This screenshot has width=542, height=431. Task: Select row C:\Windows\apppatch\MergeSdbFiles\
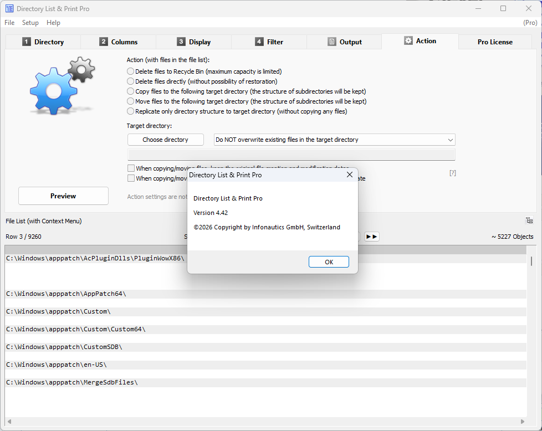266,383
